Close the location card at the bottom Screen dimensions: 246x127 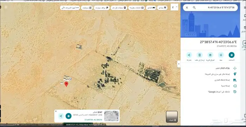[56, 111]
